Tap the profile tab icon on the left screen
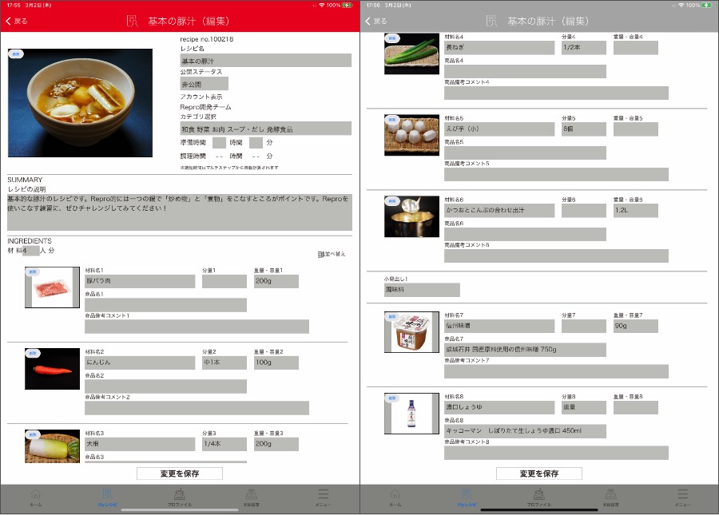Screen dimensions: 719x515 coord(179,496)
